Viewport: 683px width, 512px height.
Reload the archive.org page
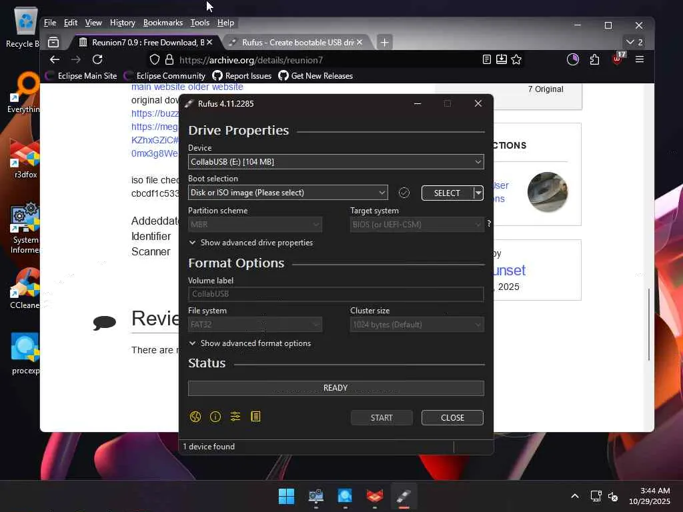click(x=97, y=59)
